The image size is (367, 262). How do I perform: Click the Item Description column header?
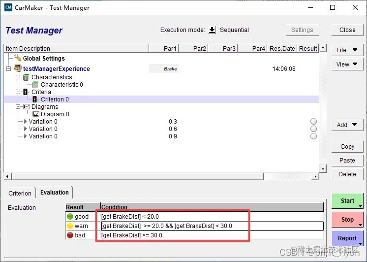76,49
